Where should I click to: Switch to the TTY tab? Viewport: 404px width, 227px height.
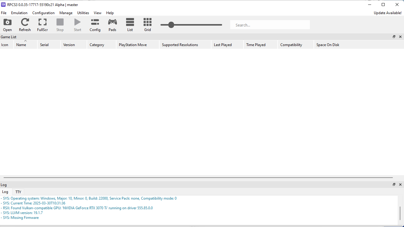point(18,192)
